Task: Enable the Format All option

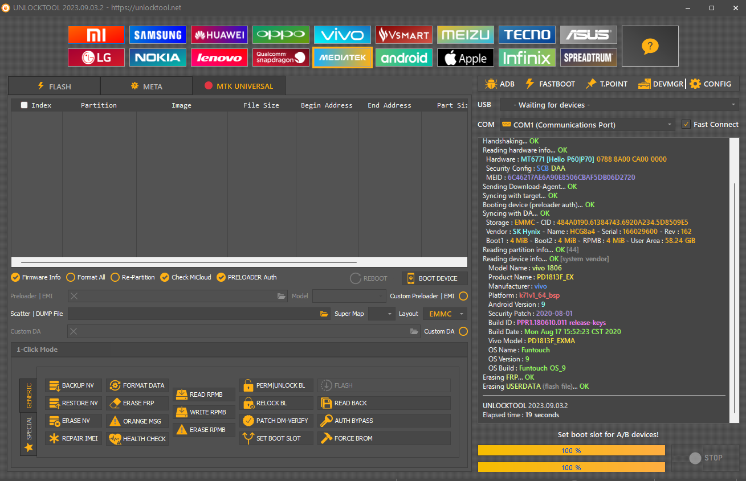Action: pyautogui.click(x=86, y=277)
